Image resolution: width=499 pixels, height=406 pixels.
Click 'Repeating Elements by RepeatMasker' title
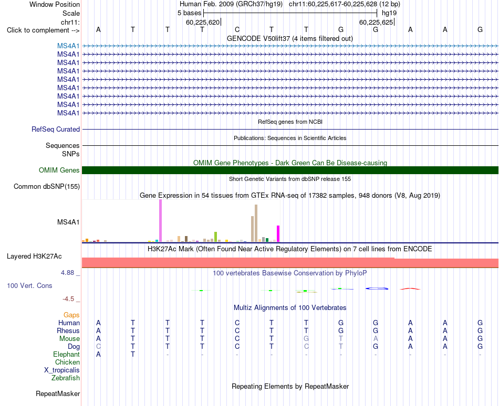point(290,386)
